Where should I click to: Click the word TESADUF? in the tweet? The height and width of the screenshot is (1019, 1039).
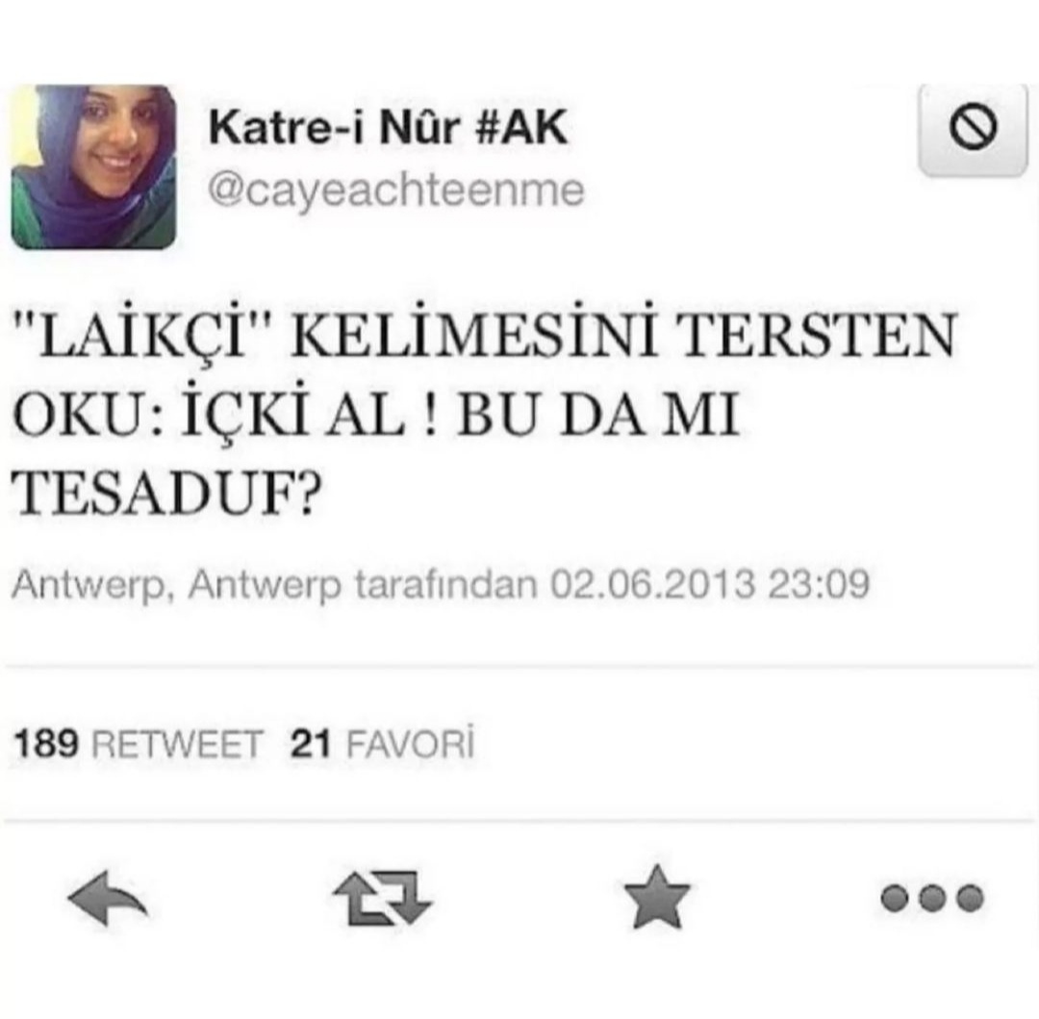point(168,497)
